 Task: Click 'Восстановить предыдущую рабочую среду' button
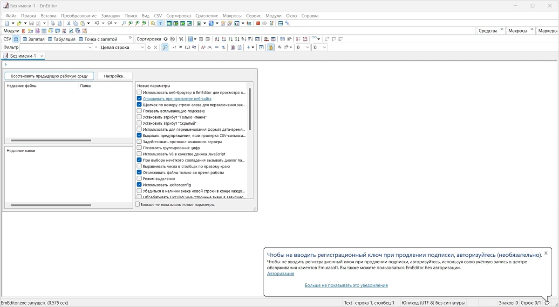click(x=49, y=76)
